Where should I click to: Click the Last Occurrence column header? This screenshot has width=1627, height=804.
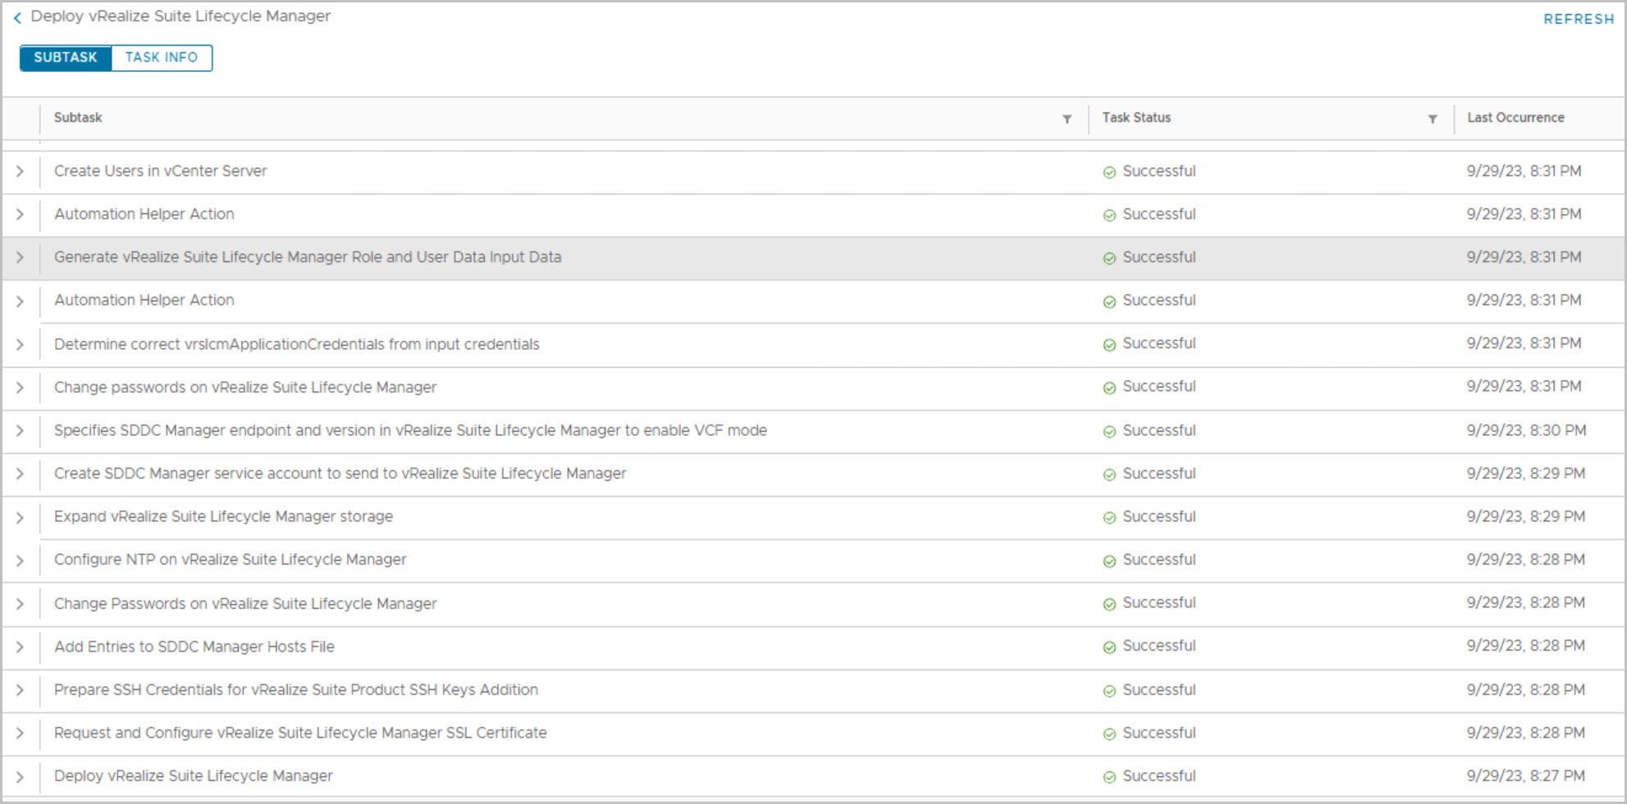click(x=1515, y=118)
